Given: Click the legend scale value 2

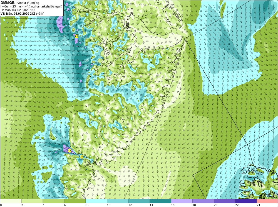Looking at the screenshot, I should pos(22,205).
